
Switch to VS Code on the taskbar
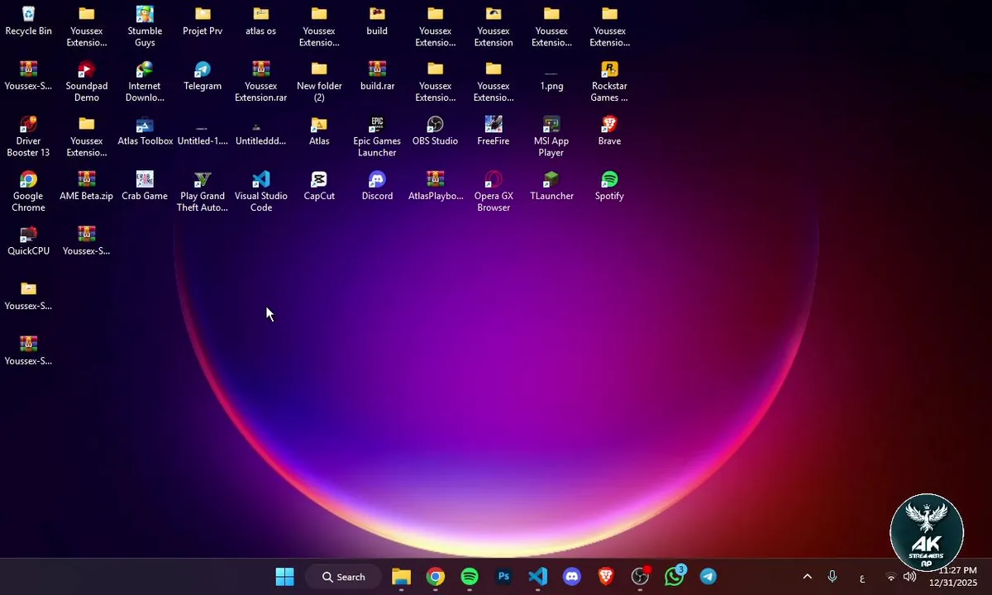point(537,577)
